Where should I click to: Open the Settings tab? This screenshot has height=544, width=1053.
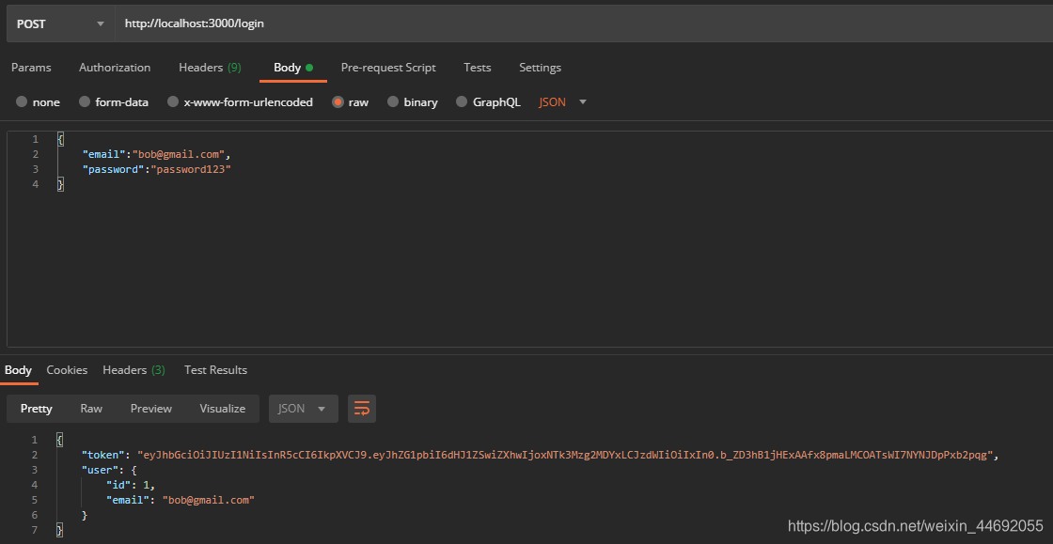click(540, 67)
